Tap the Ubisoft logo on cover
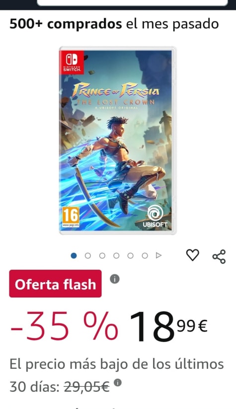 (x=155, y=216)
